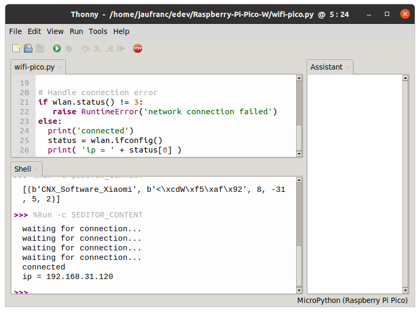Click the 'else:' keyword line
420x312 pixels.
[50, 121]
